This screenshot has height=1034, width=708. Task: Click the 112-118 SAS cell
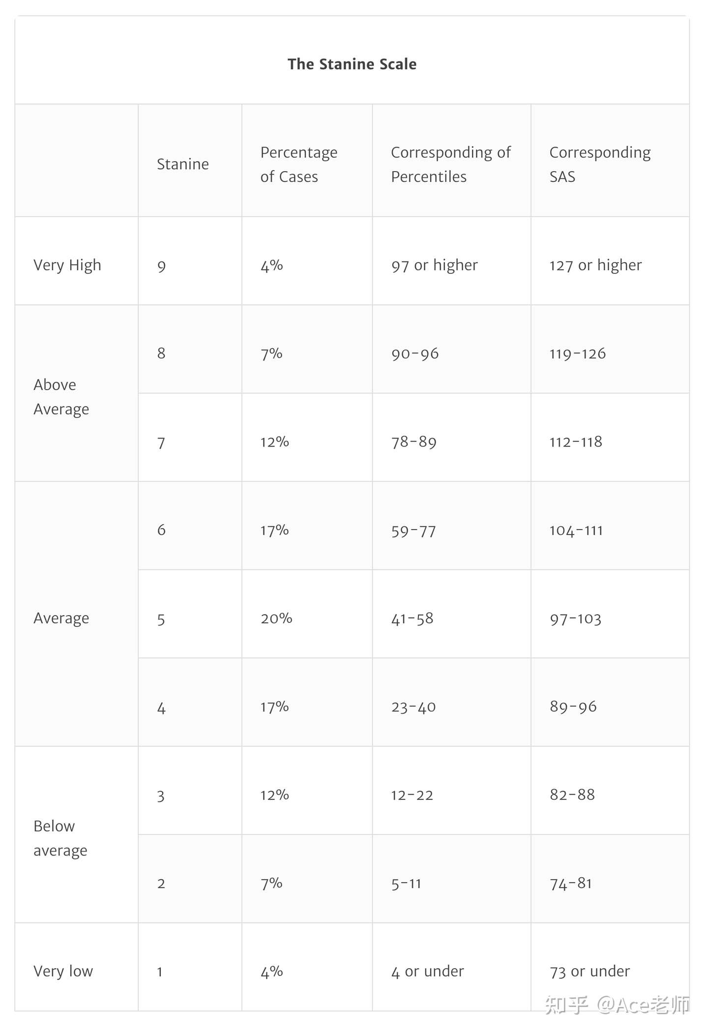(x=576, y=442)
